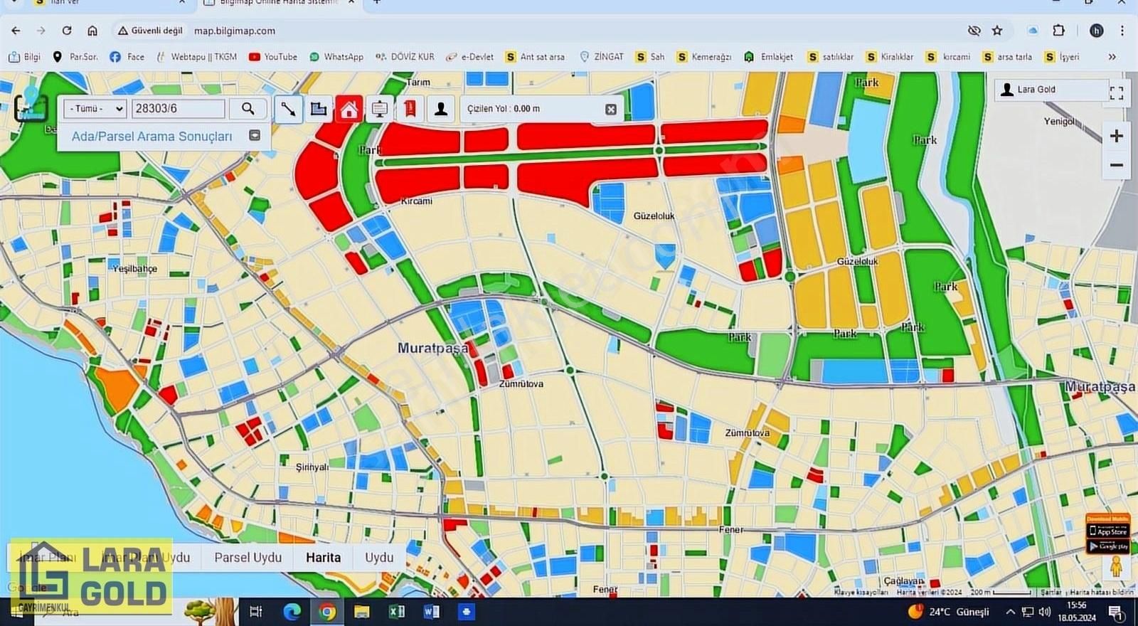
Task: Click the Chrome taskbar icon
Action: click(327, 611)
